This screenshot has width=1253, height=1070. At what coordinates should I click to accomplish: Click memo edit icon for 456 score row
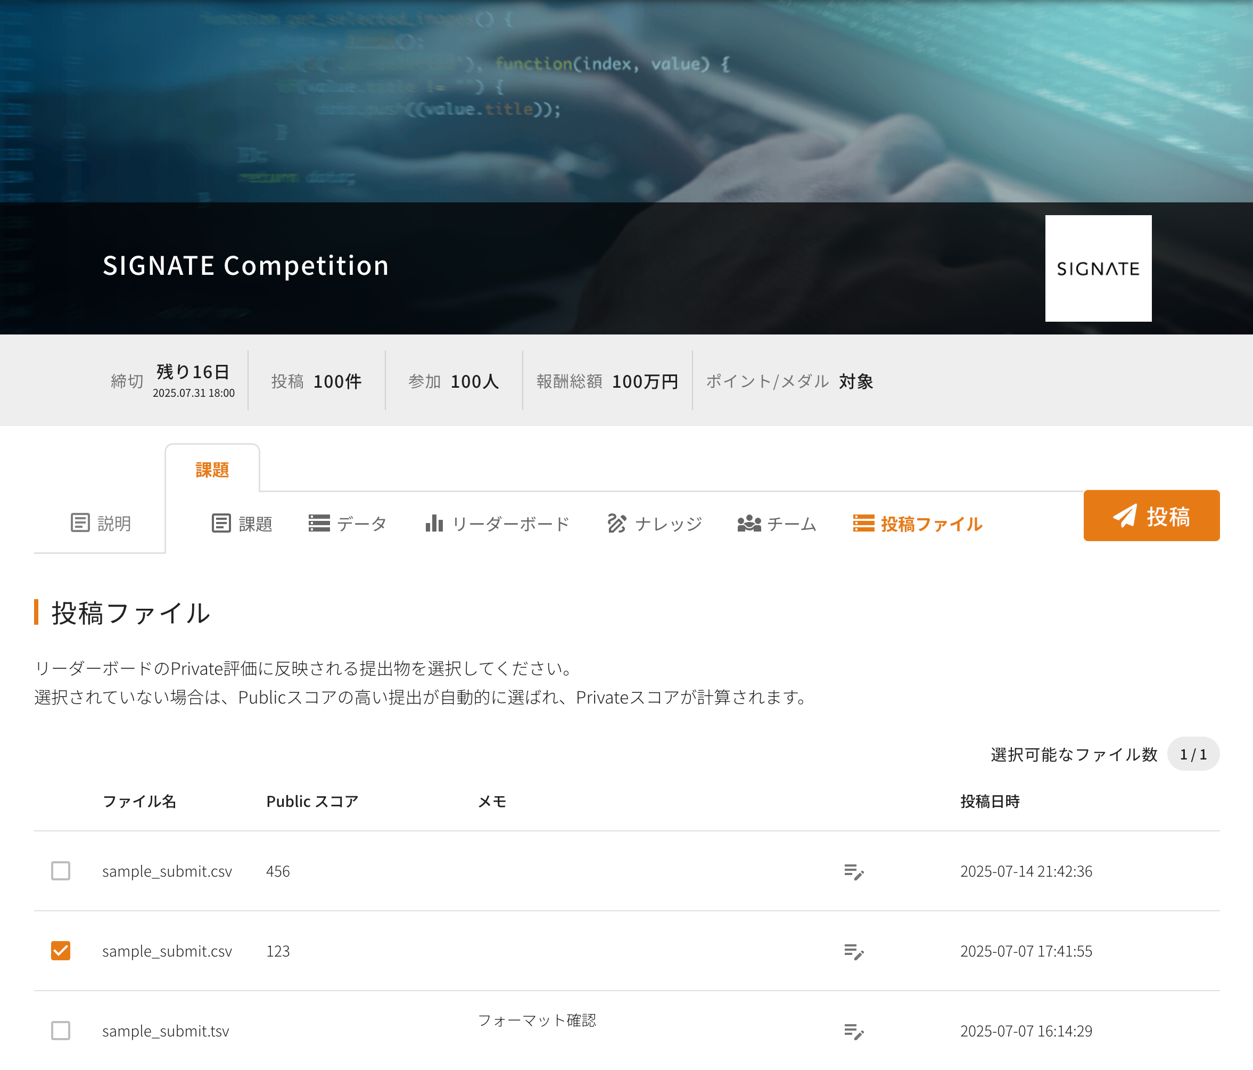pyautogui.click(x=853, y=871)
